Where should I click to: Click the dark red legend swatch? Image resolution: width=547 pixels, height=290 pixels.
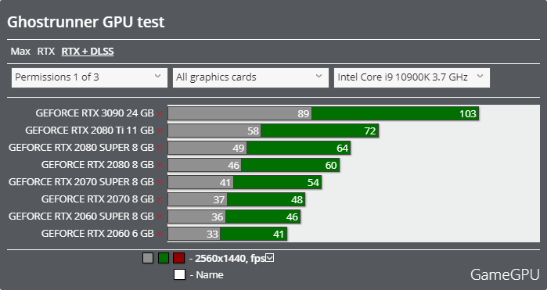(x=178, y=258)
